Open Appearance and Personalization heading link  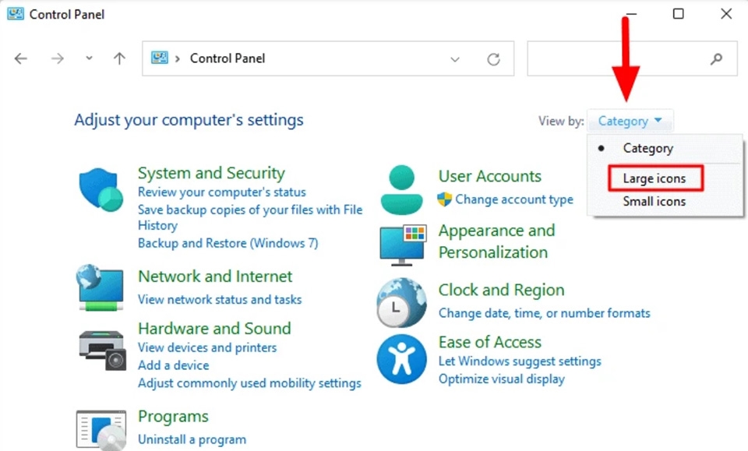(x=496, y=241)
